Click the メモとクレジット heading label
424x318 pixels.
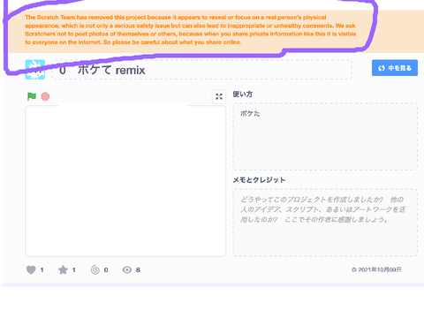(259, 180)
